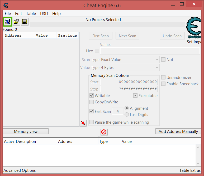Click the floppy disk save table icon
Image resolution: width=204 pixels, height=176 pixels.
(x=25, y=22)
